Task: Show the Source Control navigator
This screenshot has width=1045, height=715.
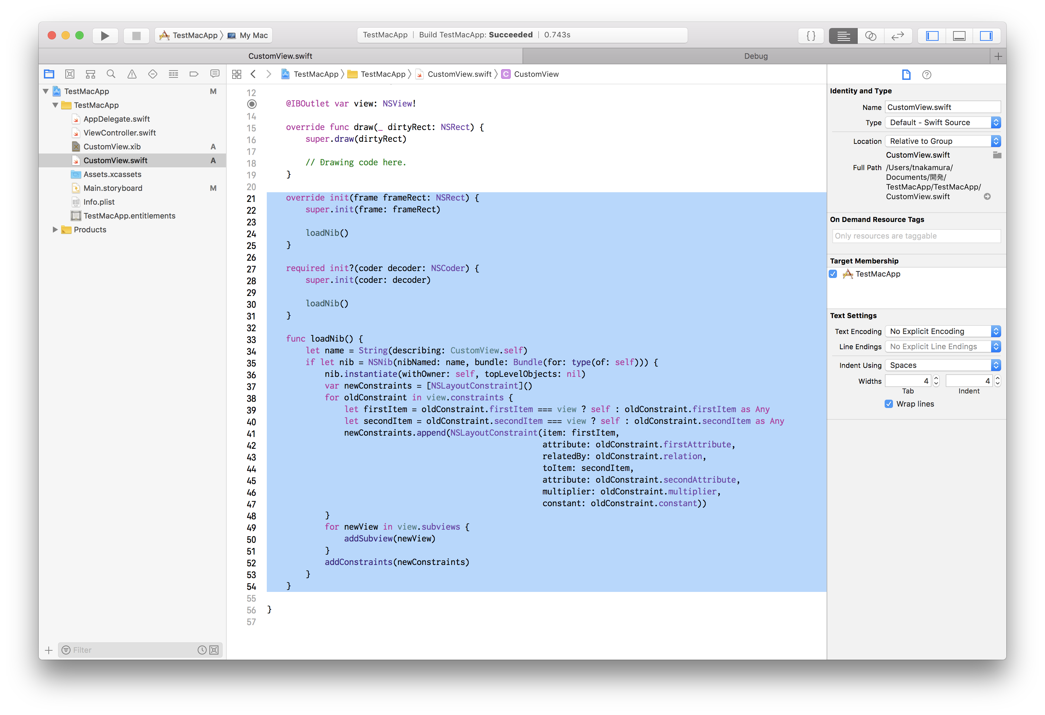Action: pyautogui.click(x=70, y=74)
